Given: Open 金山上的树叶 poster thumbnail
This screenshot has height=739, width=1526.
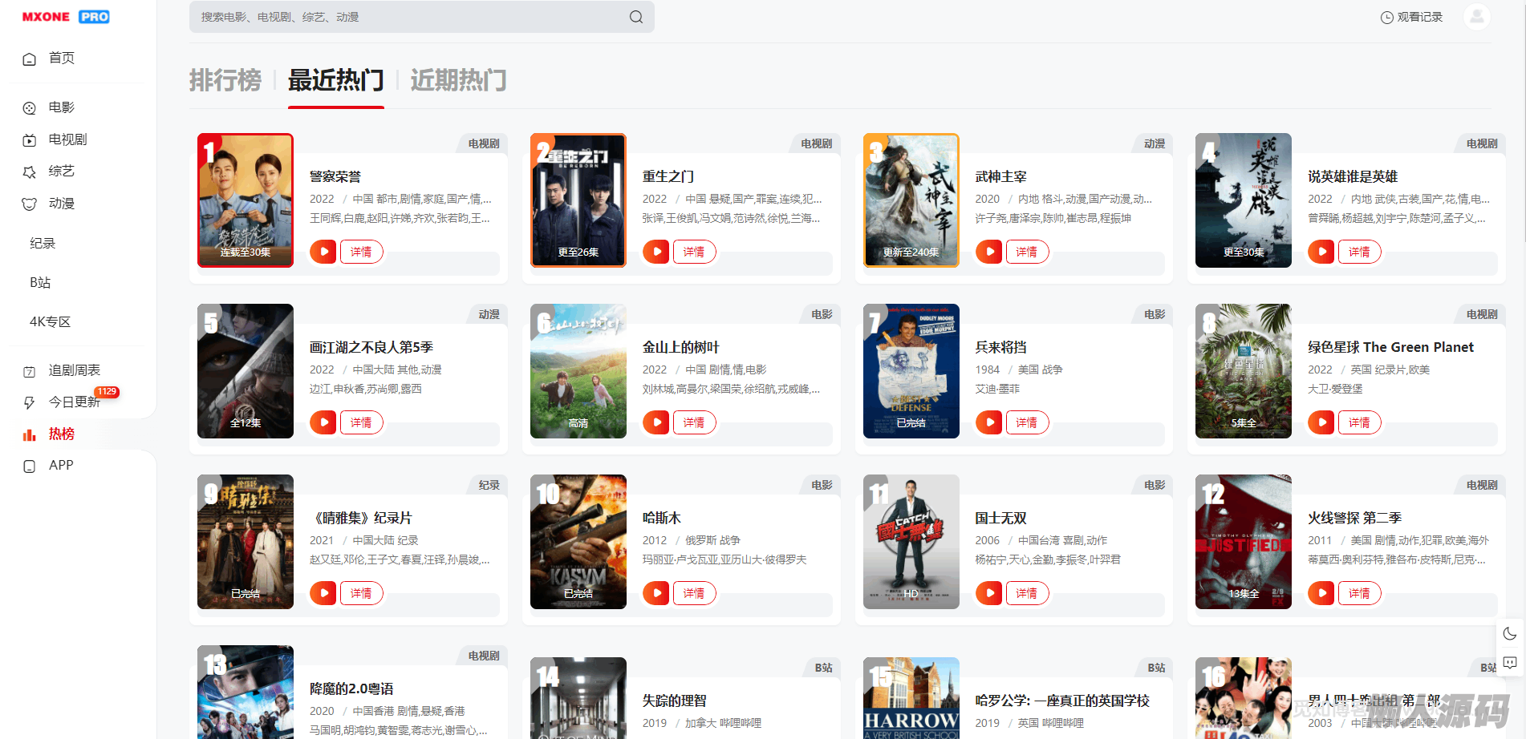Looking at the screenshot, I should pyautogui.click(x=578, y=371).
